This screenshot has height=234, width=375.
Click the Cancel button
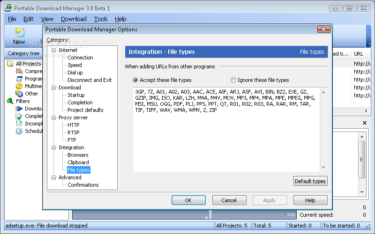pyautogui.click(x=229, y=200)
